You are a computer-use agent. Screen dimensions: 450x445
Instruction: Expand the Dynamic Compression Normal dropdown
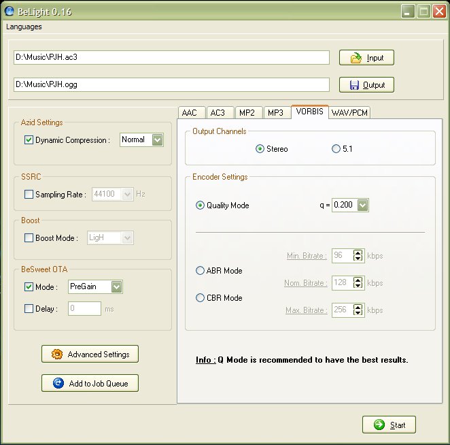point(158,140)
